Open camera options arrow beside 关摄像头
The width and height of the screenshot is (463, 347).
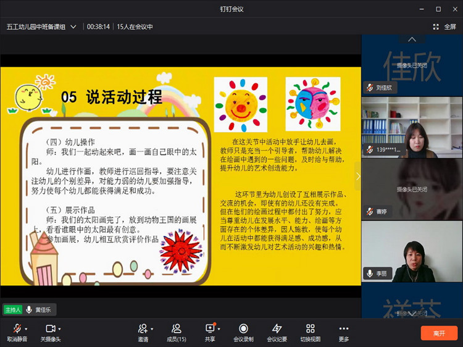click(x=59, y=328)
